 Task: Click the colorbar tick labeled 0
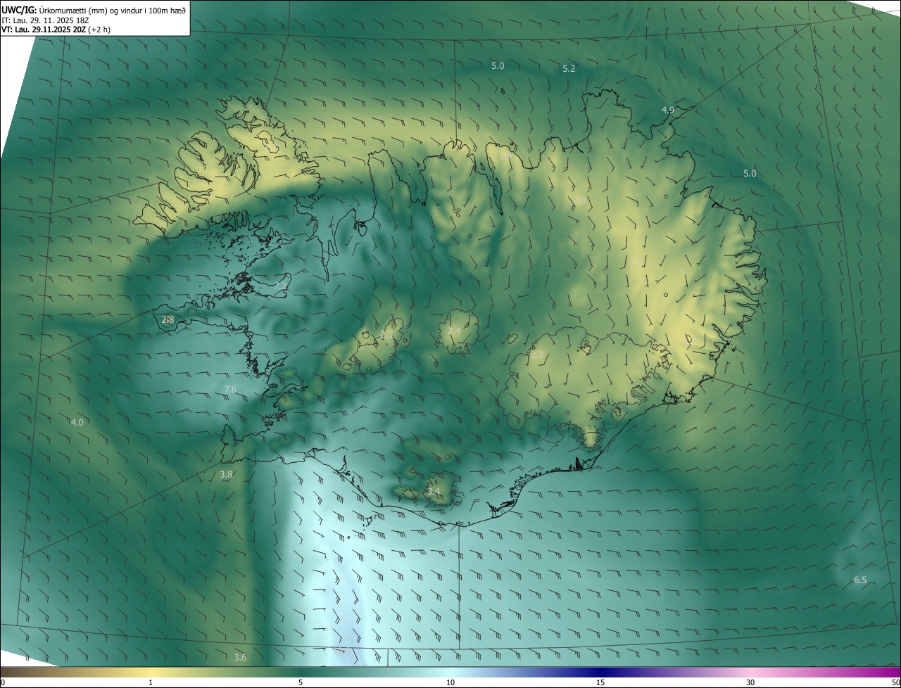(3, 682)
